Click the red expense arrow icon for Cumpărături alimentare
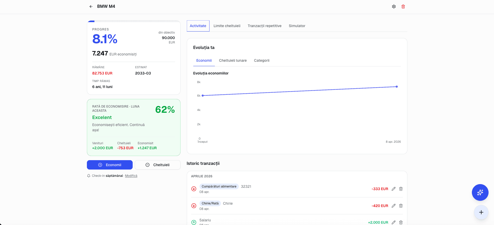The image size is (494, 225). (194, 189)
